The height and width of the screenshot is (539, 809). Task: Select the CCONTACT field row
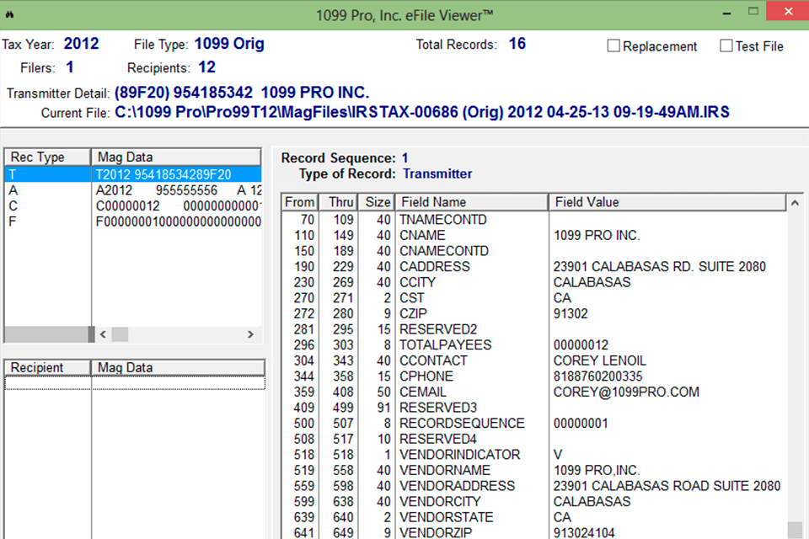(534, 360)
